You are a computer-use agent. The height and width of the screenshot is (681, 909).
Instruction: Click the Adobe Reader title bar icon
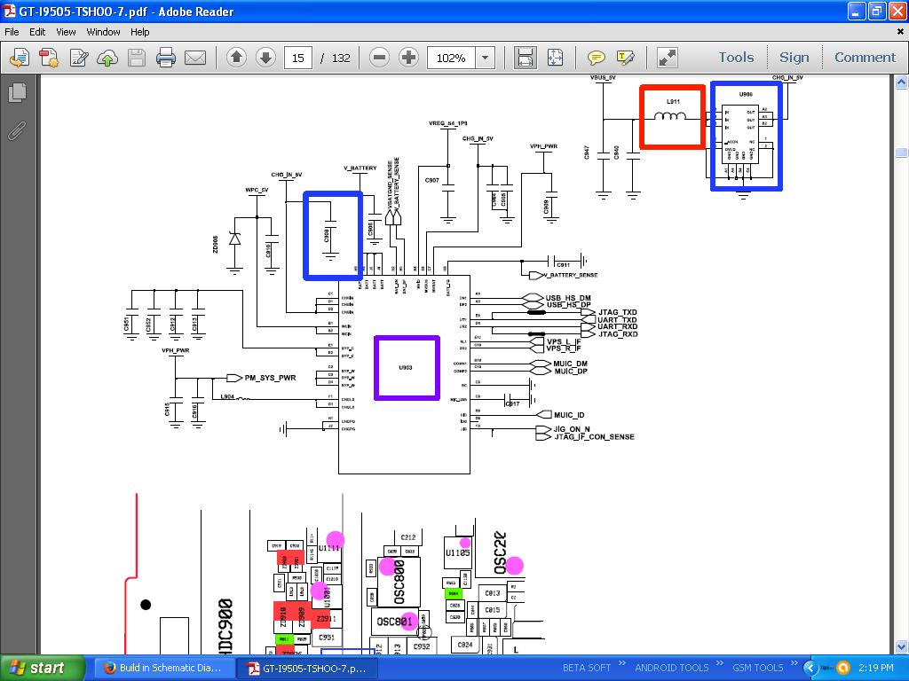pos(9,11)
